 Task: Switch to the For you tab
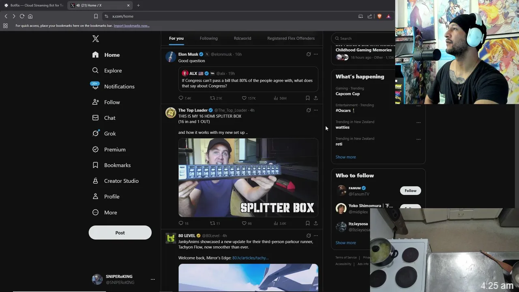point(176,38)
